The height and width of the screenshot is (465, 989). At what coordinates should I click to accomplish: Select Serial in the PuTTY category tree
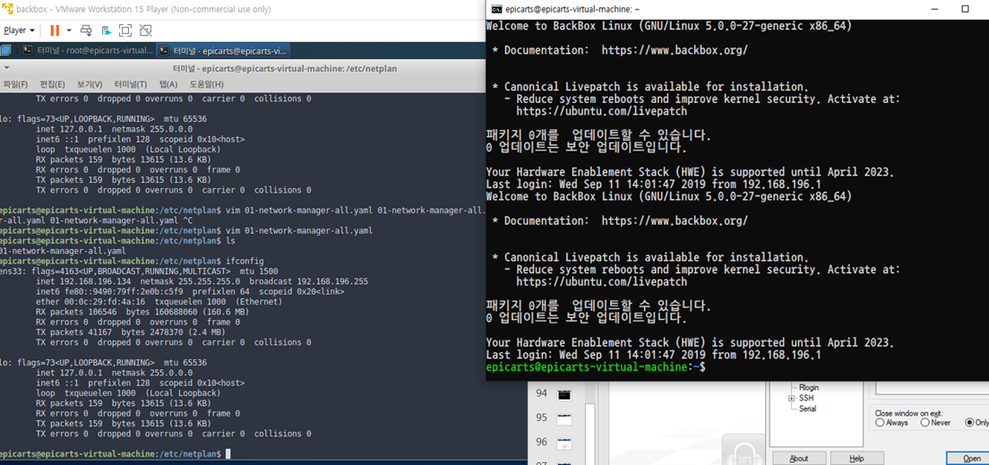click(x=807, y=409)
